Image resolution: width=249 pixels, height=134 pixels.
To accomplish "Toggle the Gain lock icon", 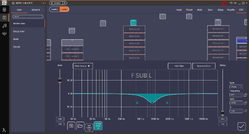I will (x=245, y=103).
